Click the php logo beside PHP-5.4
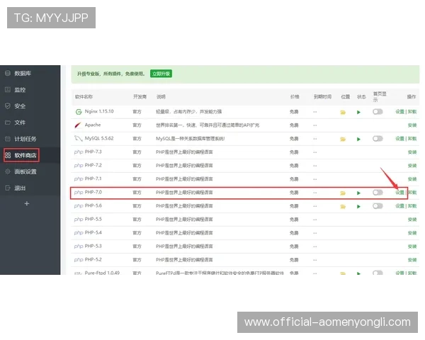Image resolution: width=425 pixels, height=340 pixels. click(79, 233)
